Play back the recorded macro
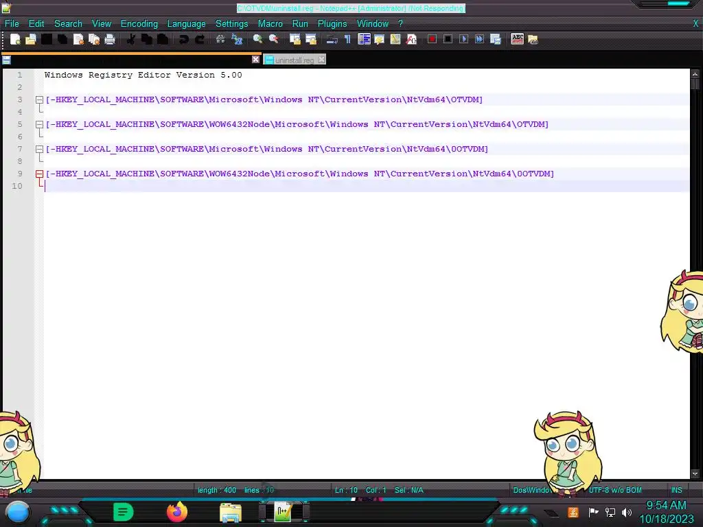 point(463,39)
